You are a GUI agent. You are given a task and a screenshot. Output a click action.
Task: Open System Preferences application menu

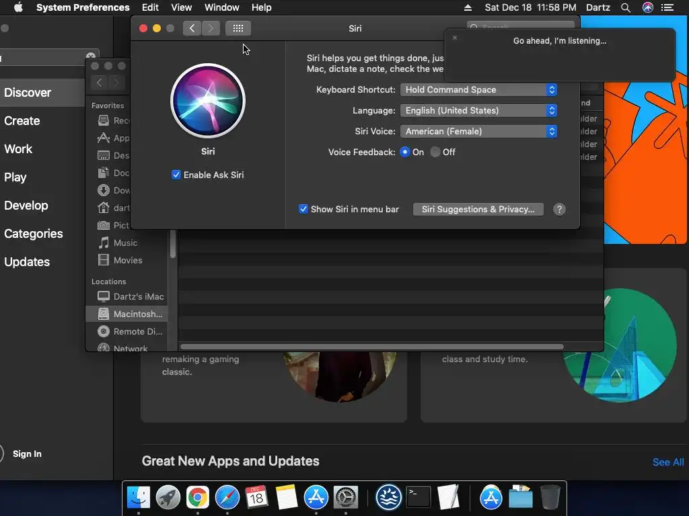(83, 7)
